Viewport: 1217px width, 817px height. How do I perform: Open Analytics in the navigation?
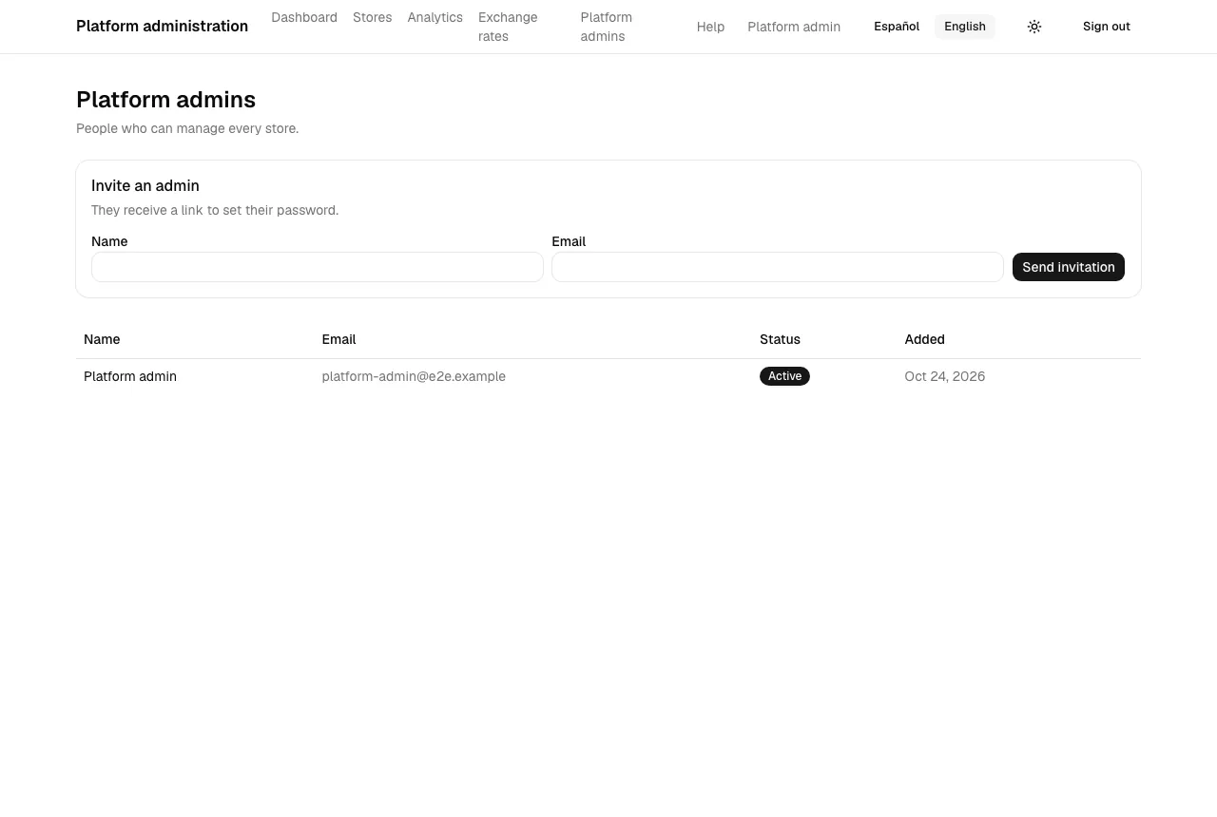click(435, 17)
